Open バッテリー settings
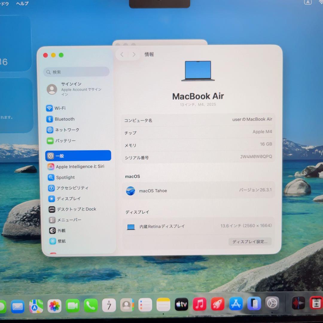This screenshot has width=323, height=323. [x=65, y=141]
